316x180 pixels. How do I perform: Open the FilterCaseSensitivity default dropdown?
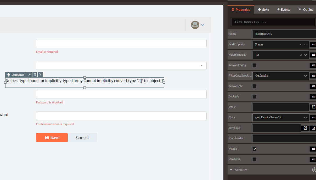(x=281, y=76)
